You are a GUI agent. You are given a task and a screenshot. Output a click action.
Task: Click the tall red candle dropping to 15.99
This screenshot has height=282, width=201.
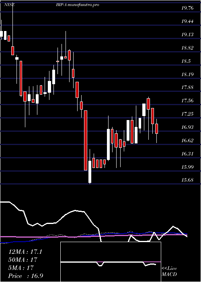[x=86, y=140]
